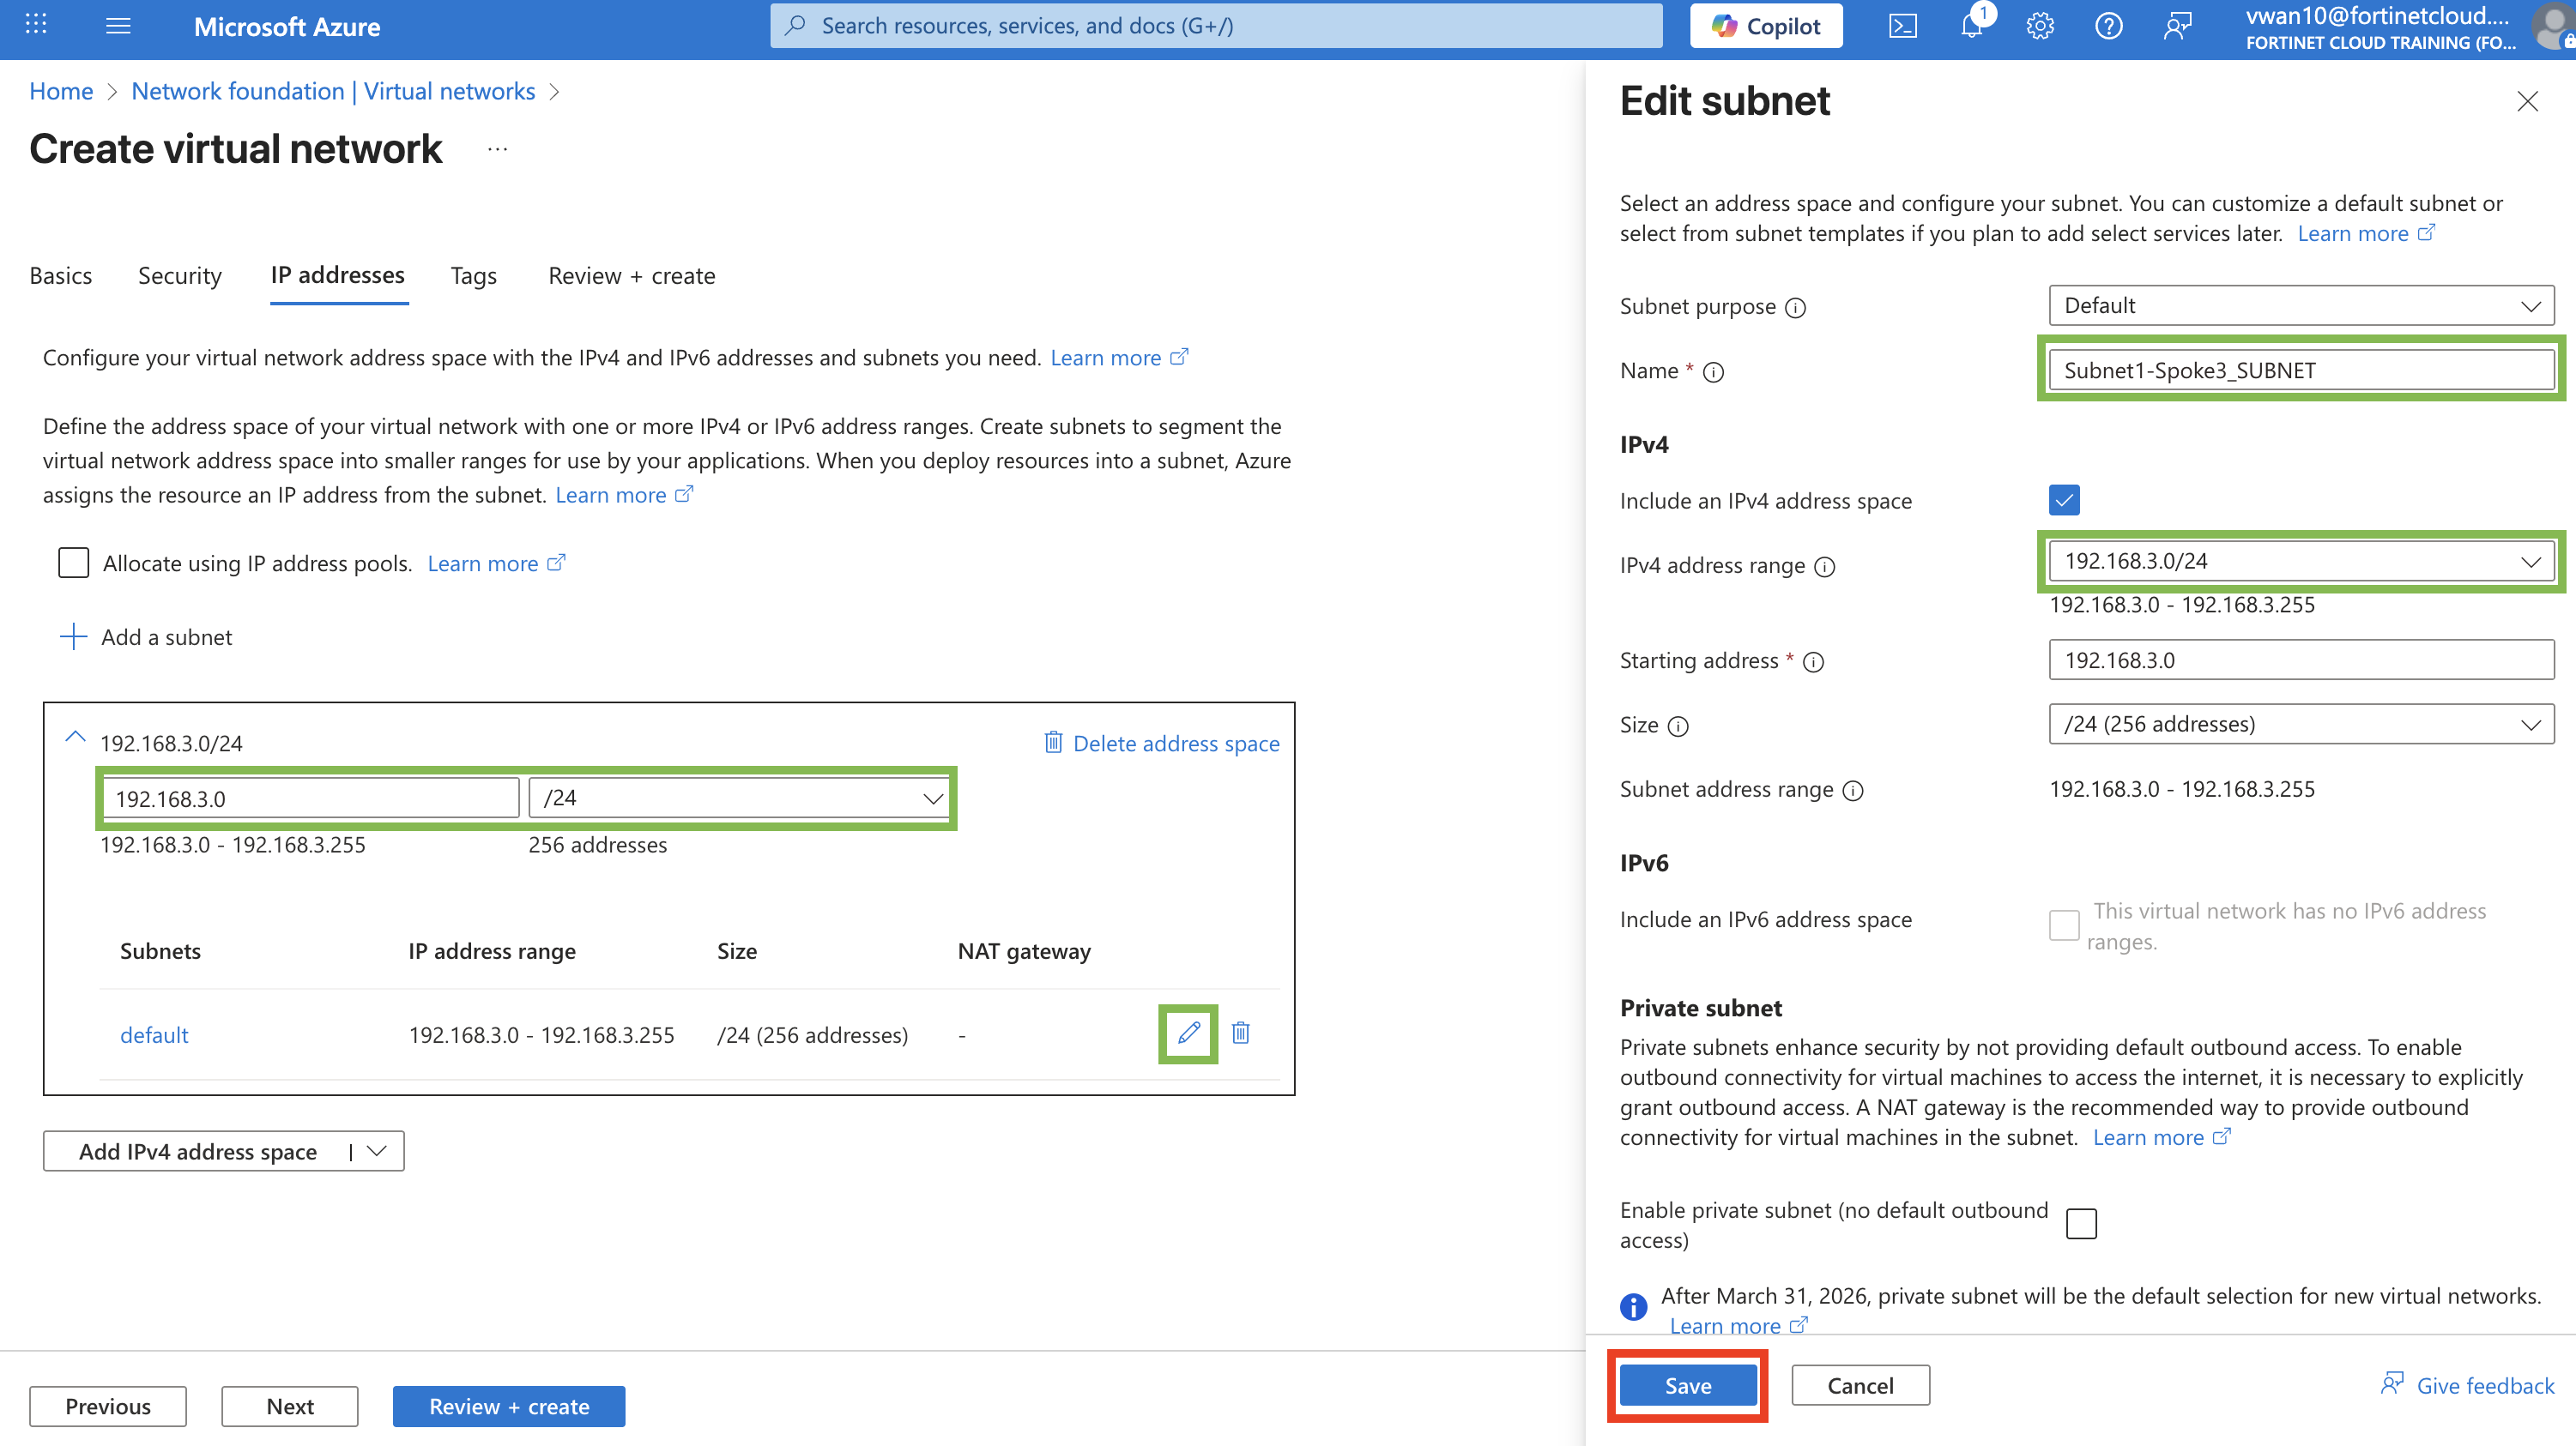Click the Copilot button
2576x1446 pixels.
(x=1766, y=27)
